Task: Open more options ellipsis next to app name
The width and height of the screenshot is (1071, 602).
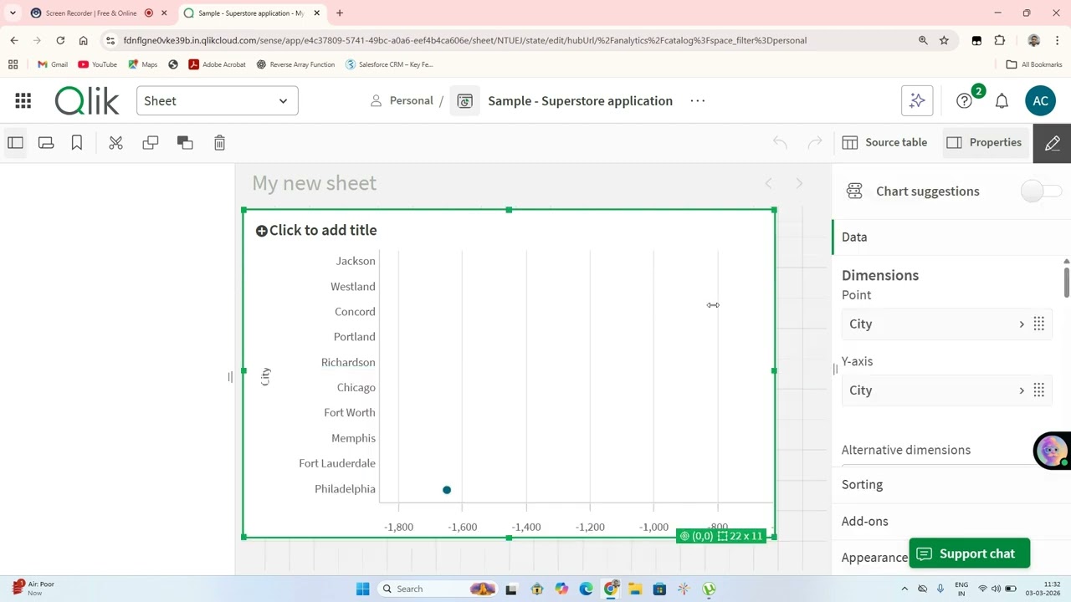Action: [x=697, y=100]
